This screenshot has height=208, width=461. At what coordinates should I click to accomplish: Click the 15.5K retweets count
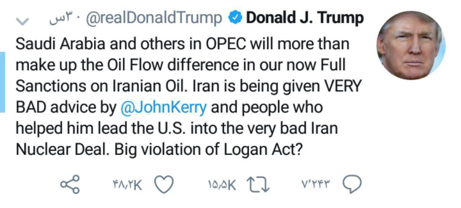[x=222, y=185]
